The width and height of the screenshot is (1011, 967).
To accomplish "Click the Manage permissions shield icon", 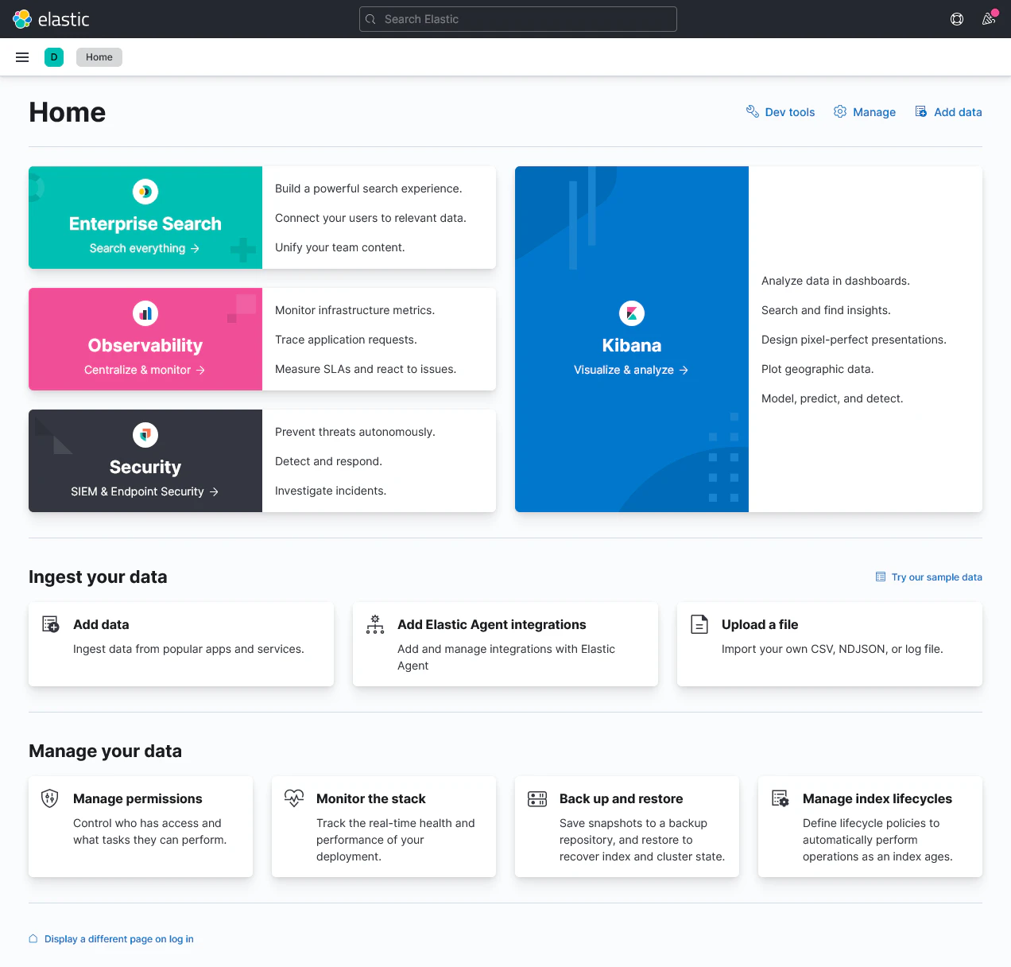I will click(x=50, y=798).
